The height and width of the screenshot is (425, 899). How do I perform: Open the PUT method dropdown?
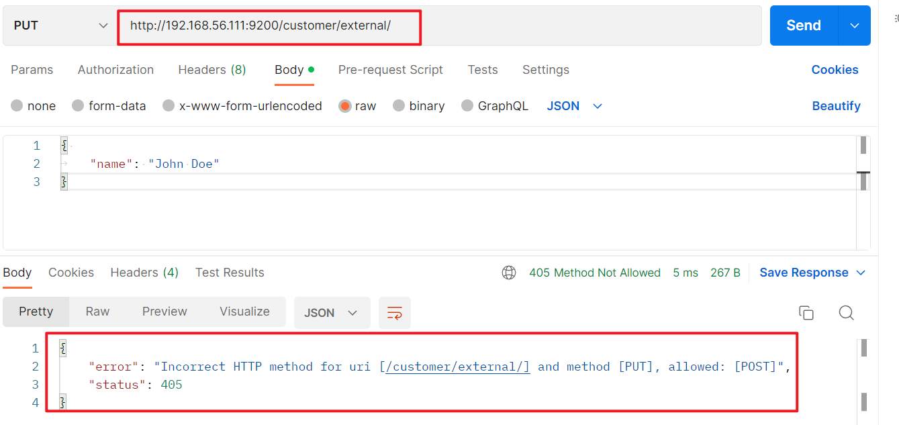(60, 26)
